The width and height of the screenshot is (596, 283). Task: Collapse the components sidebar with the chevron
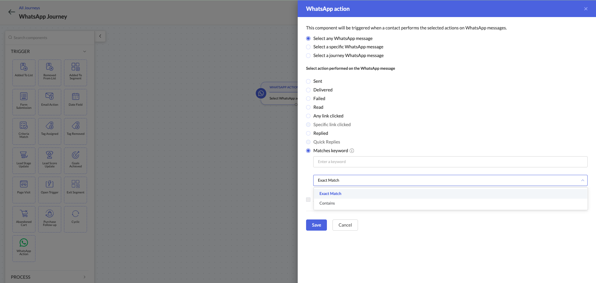(100, 36)
